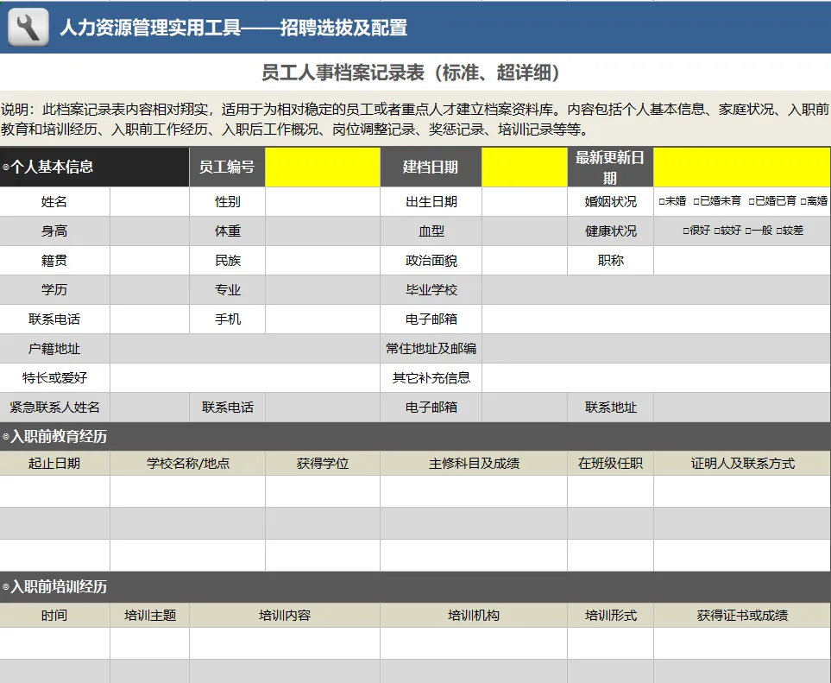Image resolution: width=831 pixels, height=683 pixels.
Task: Click the banner title 人力资源管理实用工具
Action: pyautogui.click(x=151, y=28)
